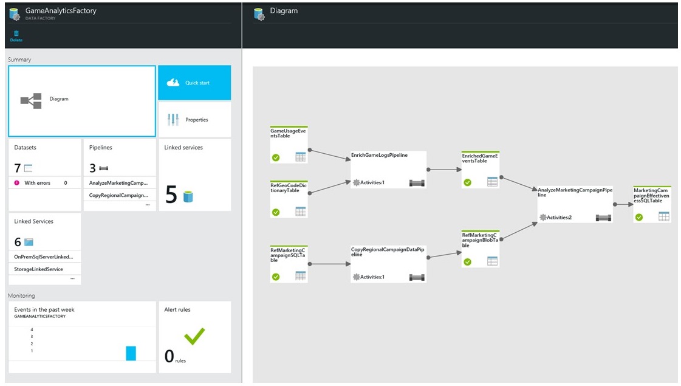This screenshot has width=681, height=386.
Task: Click CopyRegionalCampaignDataPipeline gear icon
Action: [x=357, y=277]
